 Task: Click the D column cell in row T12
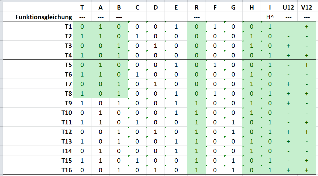156,132
